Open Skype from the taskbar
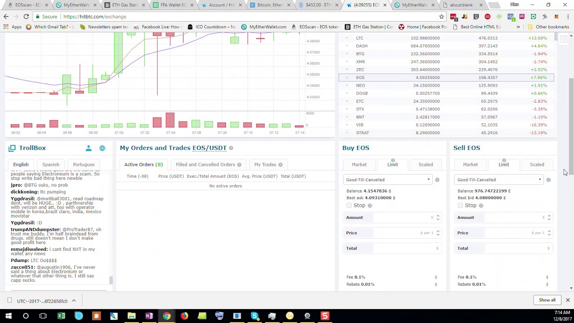 254,316
